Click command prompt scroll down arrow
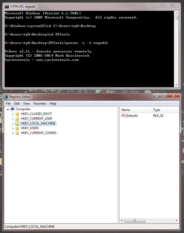Viewport: 184px width, 233px height. [x=176, y=85]
